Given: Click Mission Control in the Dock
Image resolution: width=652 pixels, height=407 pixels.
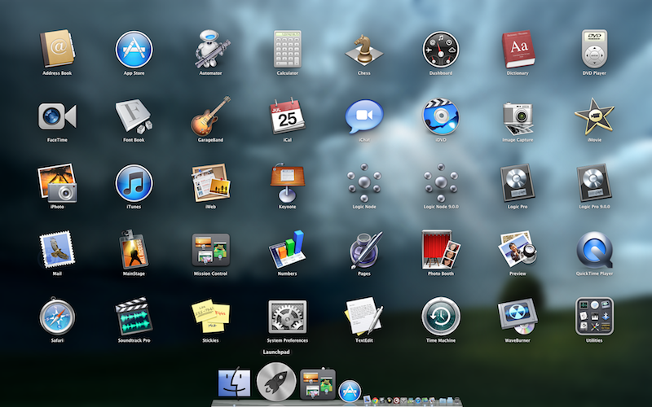Looking at the screenshot, I should click(318, 383).
